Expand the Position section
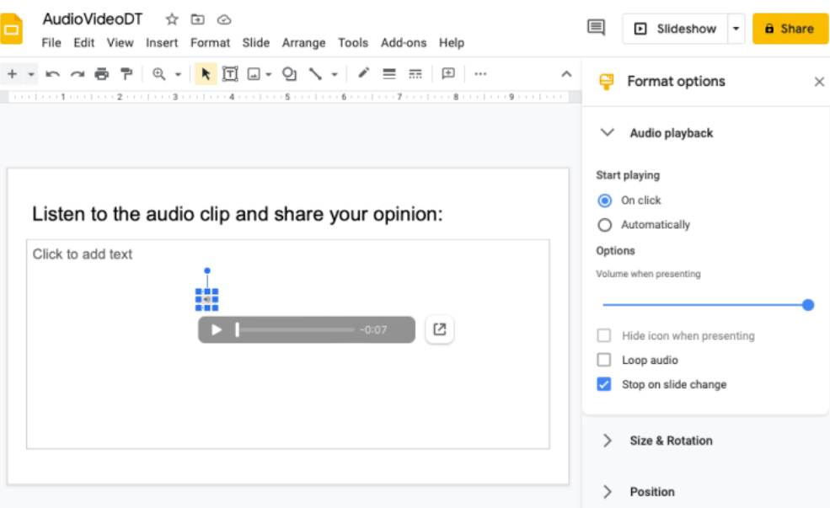 click(x=608, y=492)
